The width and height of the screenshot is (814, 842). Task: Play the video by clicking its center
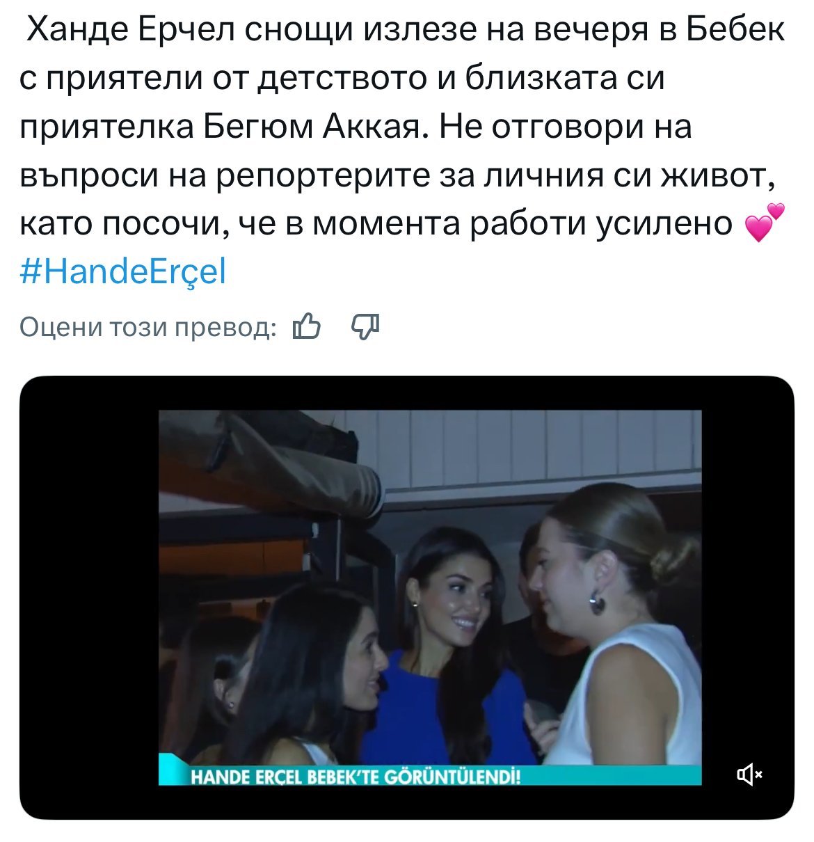tap(430, 597)
